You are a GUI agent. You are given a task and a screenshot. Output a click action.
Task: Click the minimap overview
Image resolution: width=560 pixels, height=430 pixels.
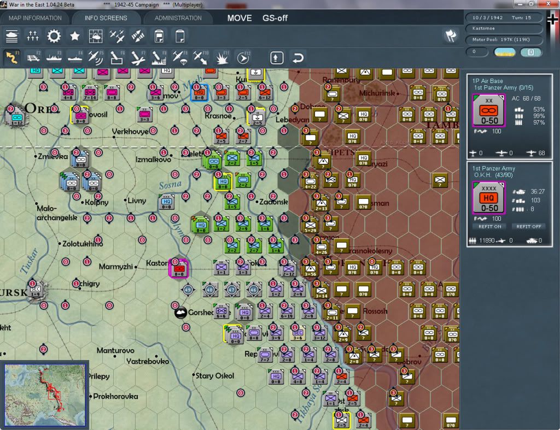pyautogui.click(x=45, y=395)
